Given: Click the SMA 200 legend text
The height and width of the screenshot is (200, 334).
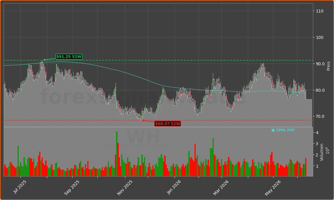Looking at the screenshot, I should (285, 130).
